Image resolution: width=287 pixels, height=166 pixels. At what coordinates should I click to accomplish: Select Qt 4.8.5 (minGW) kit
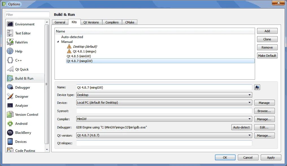pos(79,56)
